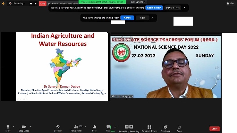Leave the meeting
237x133 pixels.
coord(214,128)
